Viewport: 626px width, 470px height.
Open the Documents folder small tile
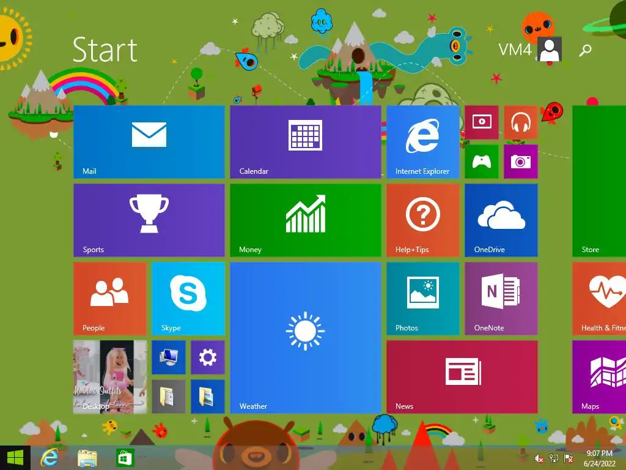click(x=169, y=397)
